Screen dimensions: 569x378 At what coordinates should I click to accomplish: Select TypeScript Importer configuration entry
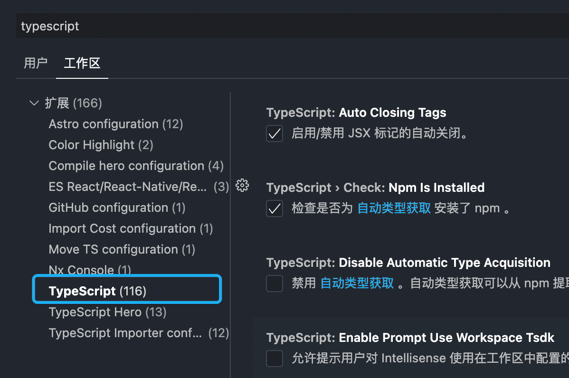[x=125, y=333]
